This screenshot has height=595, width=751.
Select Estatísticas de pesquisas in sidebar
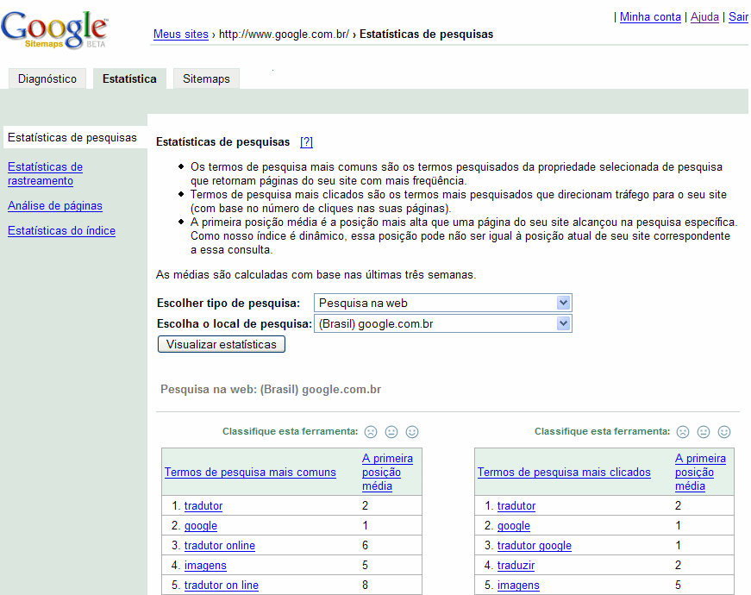pyautogui.click(x=72, y=137)
